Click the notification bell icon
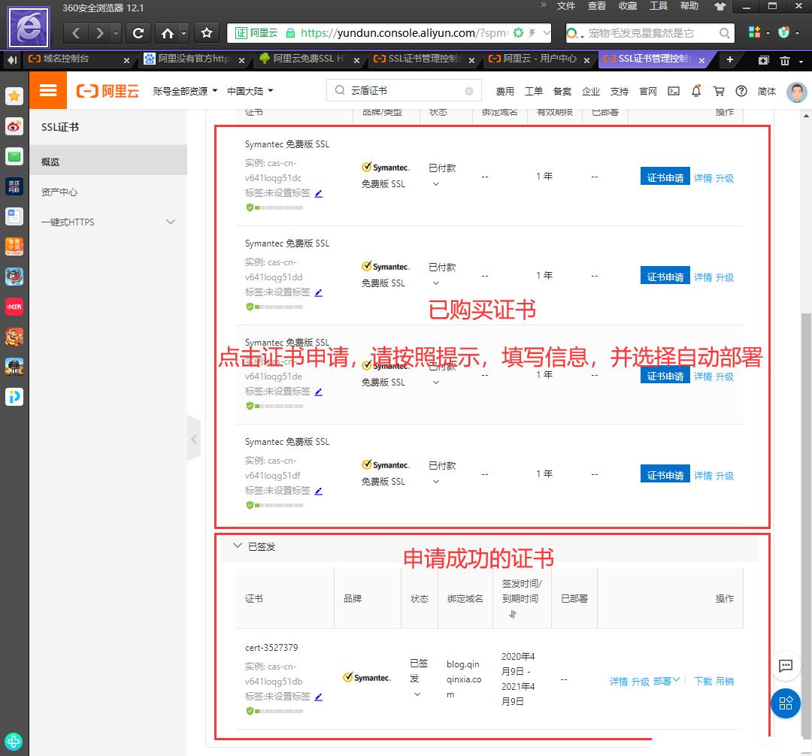 tap(696, 91)
